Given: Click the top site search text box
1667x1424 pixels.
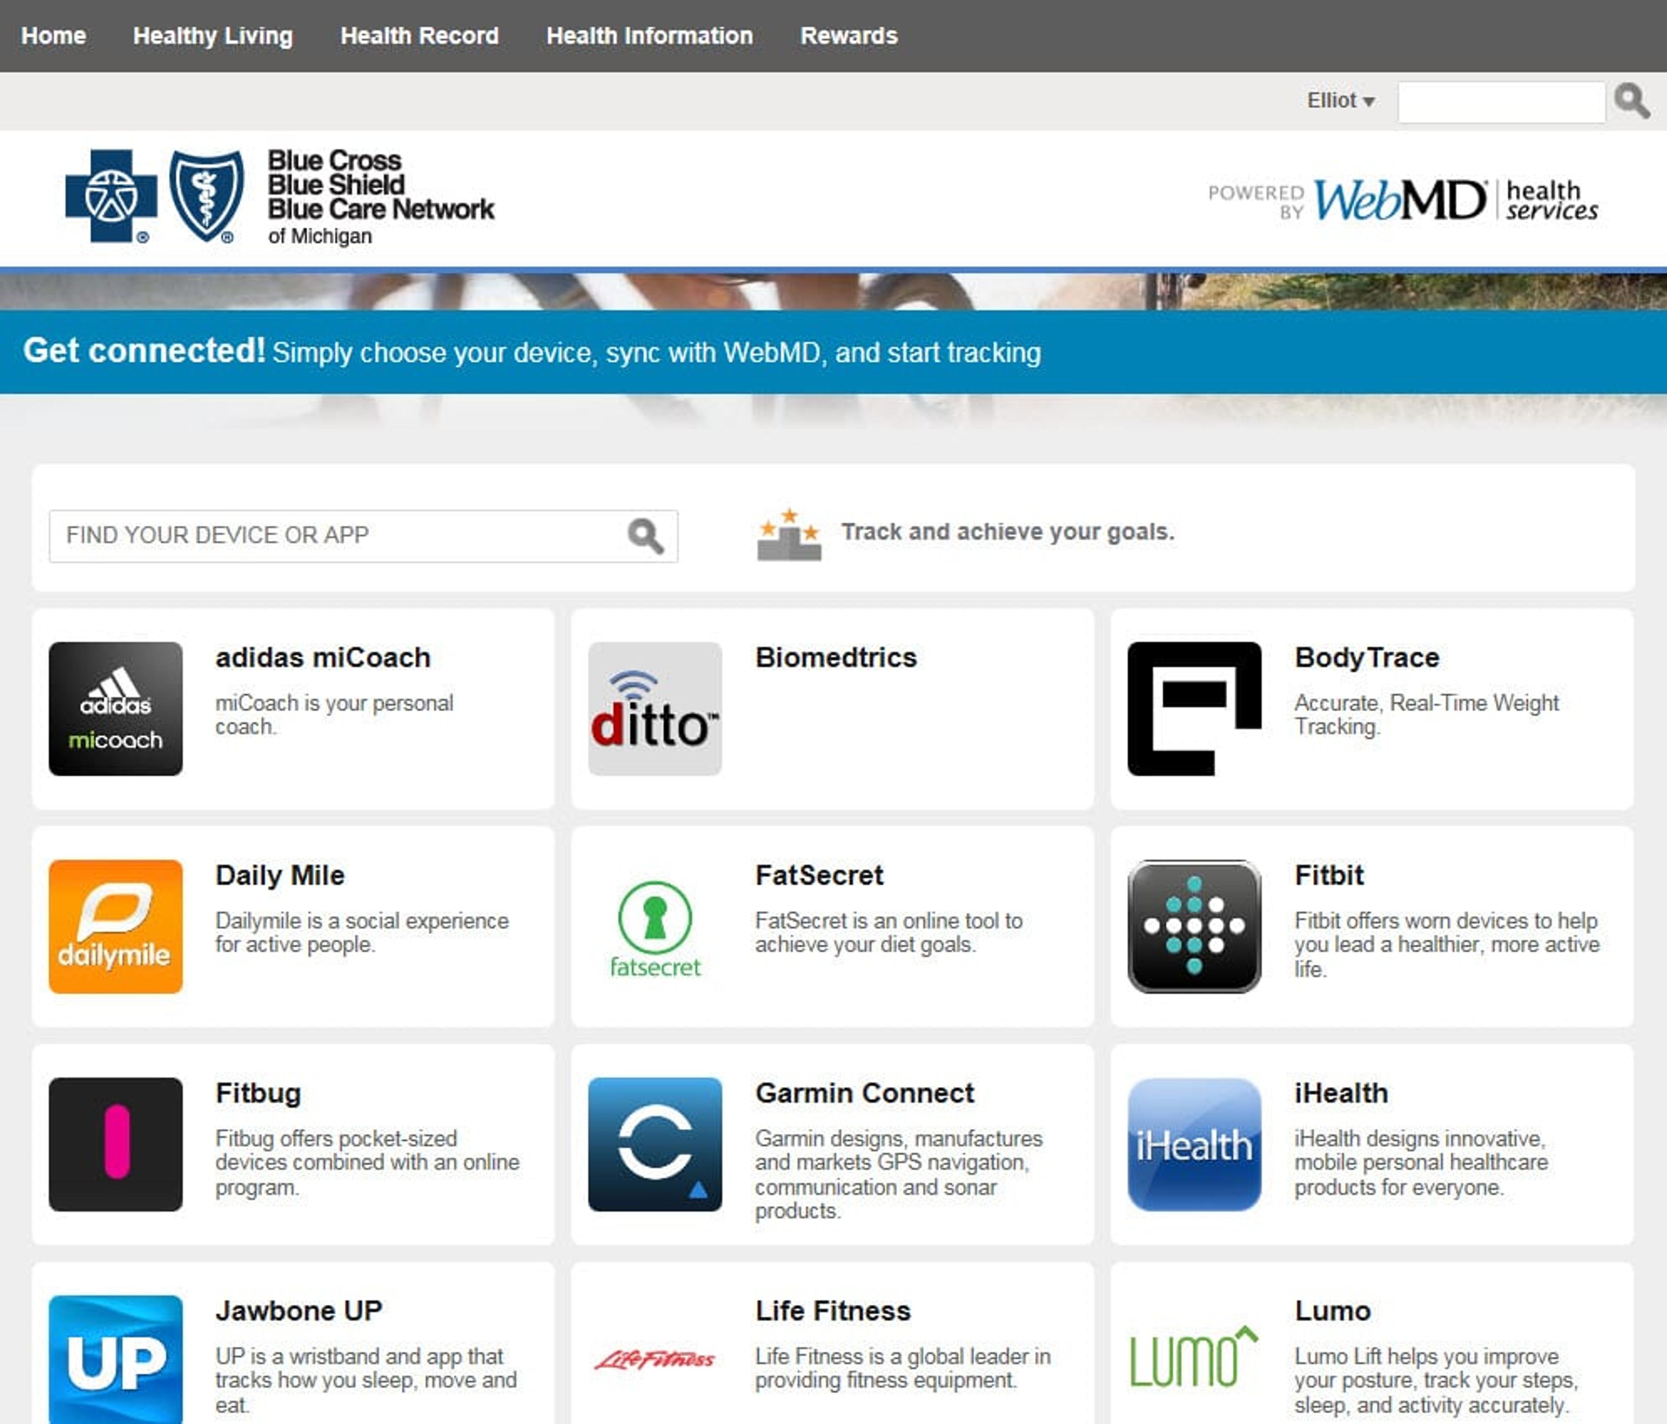Looking at the screenshot, I should click(x=1500, y=102).
